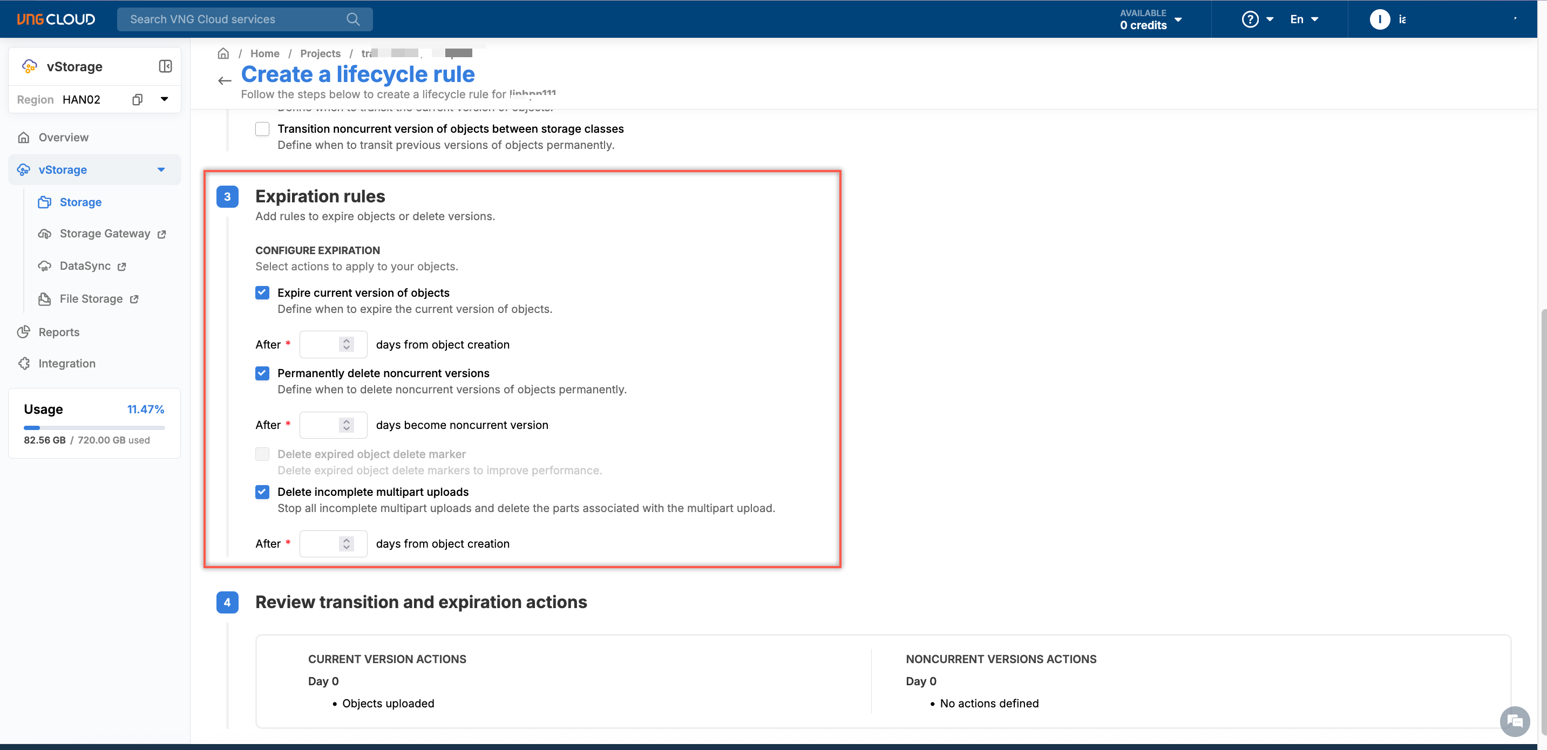Screen dimensions: 1547x750
Task: Click the Usage progress bar
Action: pos(94,427)
